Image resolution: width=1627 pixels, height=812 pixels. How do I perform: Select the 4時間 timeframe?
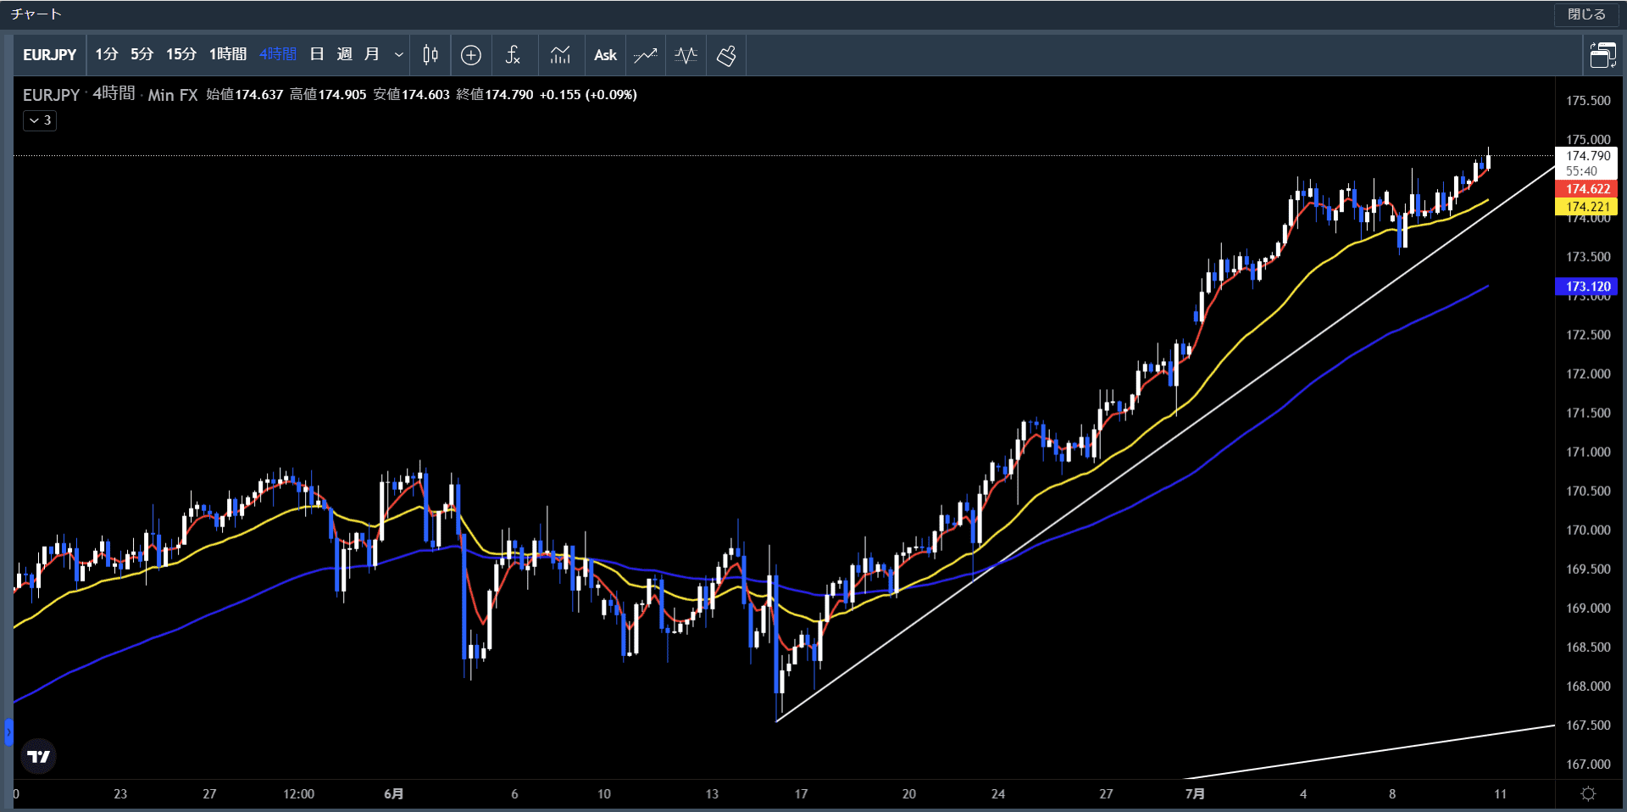(x=277, y=55)
